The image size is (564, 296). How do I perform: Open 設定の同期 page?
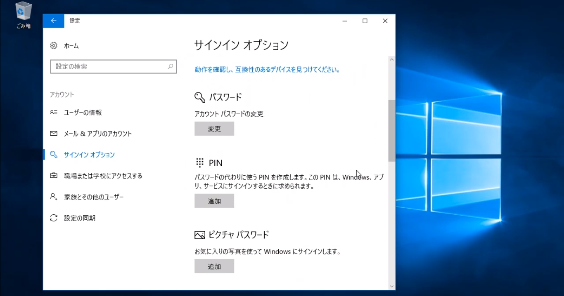click(x=79, y=218)
